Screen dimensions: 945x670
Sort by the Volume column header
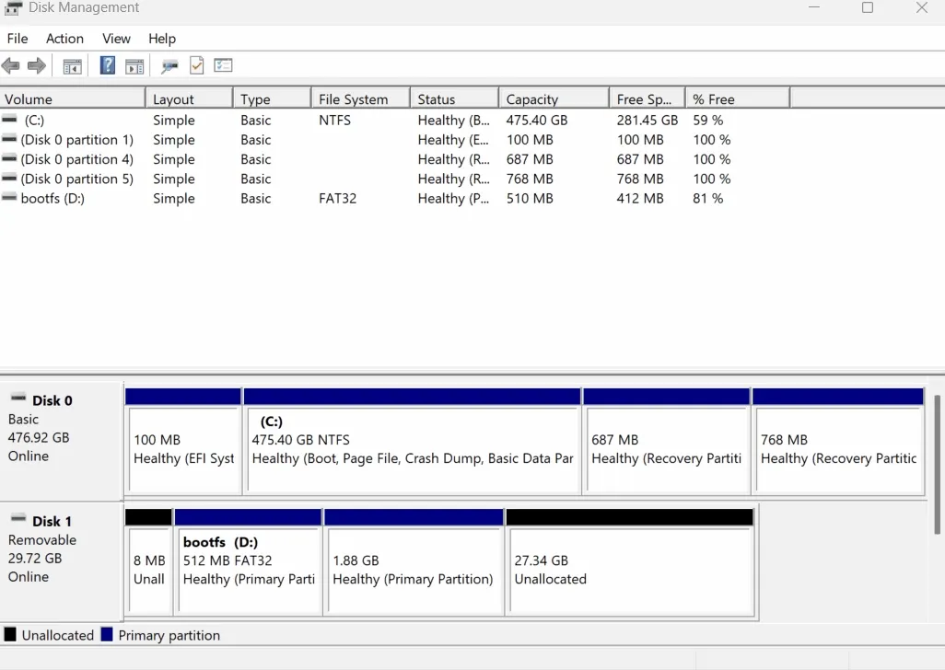[73, 98]
